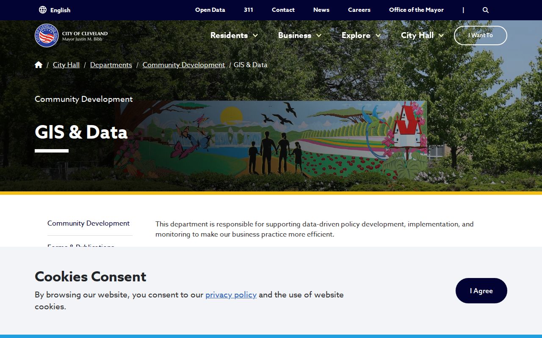Viewport: 542px width, 338px height.
Task: Visit Office of the Mayor page
Action: click(x=416, y=10)
